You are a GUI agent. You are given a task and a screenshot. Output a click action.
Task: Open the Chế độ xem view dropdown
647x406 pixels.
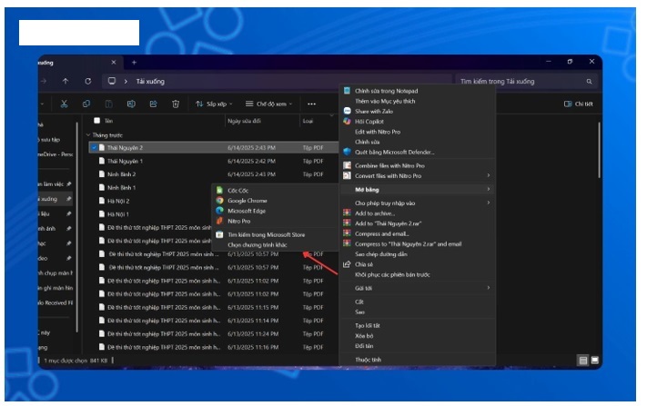click(268, 104)
